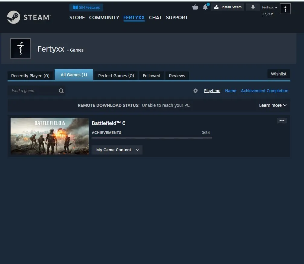Open the Reviews tab
This screenshot has width=304, height=264.
click(x=177, y=76)
